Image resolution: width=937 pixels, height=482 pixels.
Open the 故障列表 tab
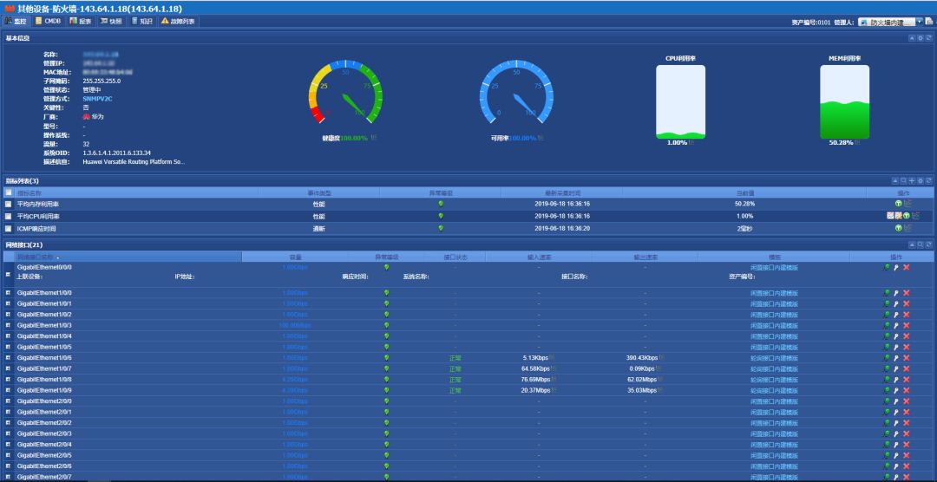pyautogui.click(x=178, y=21)
